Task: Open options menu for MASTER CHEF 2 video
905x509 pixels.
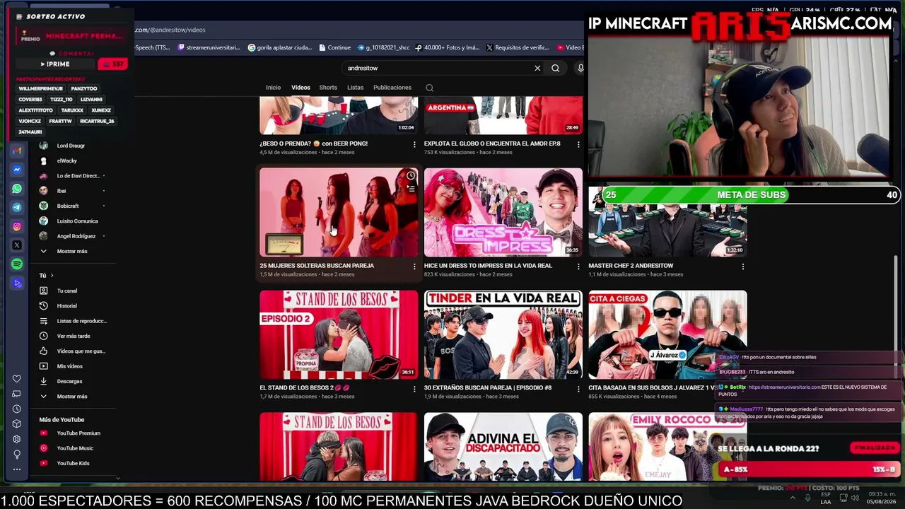Action: tap(742, 266)
